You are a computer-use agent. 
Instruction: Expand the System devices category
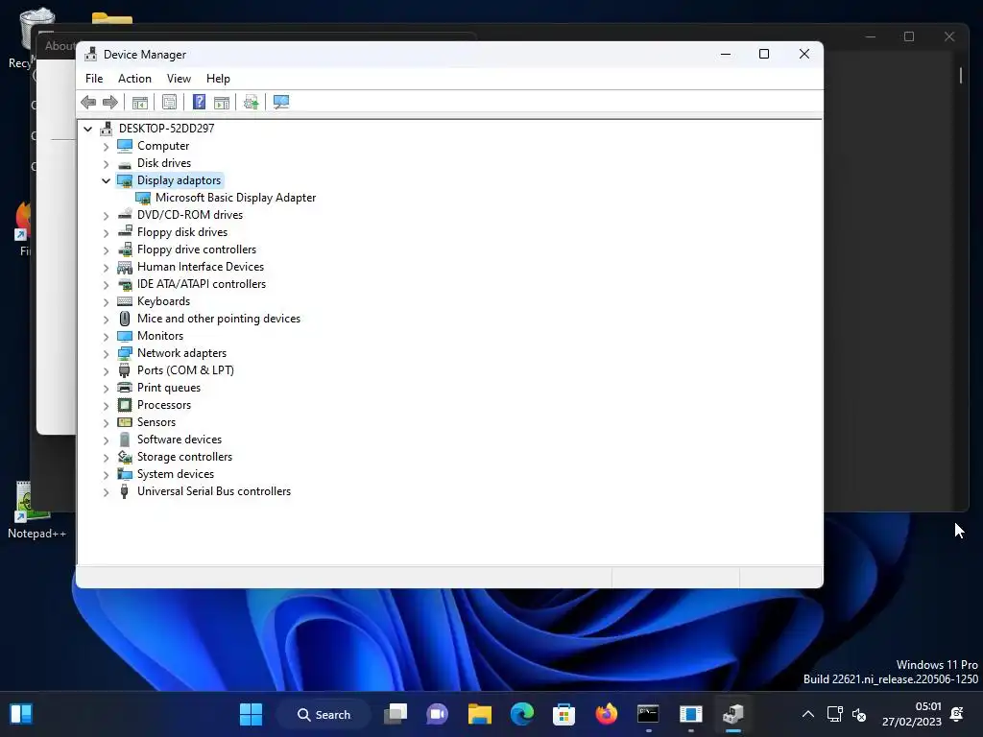(106, 474)
